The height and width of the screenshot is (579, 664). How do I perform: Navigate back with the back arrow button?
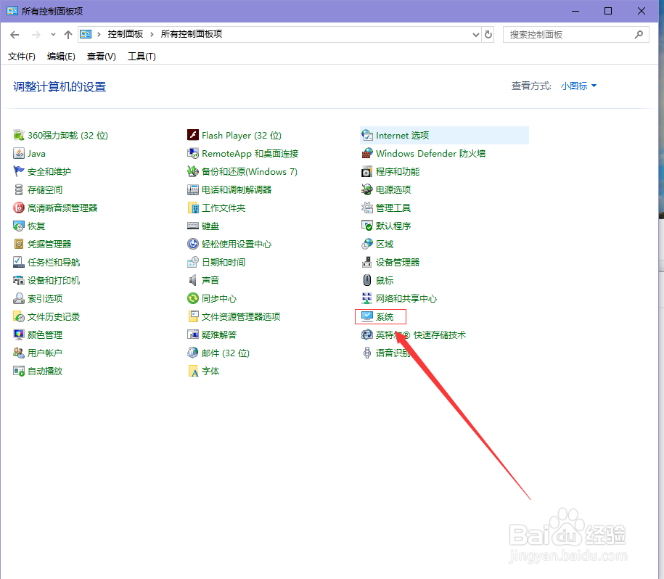pos(15,34)
